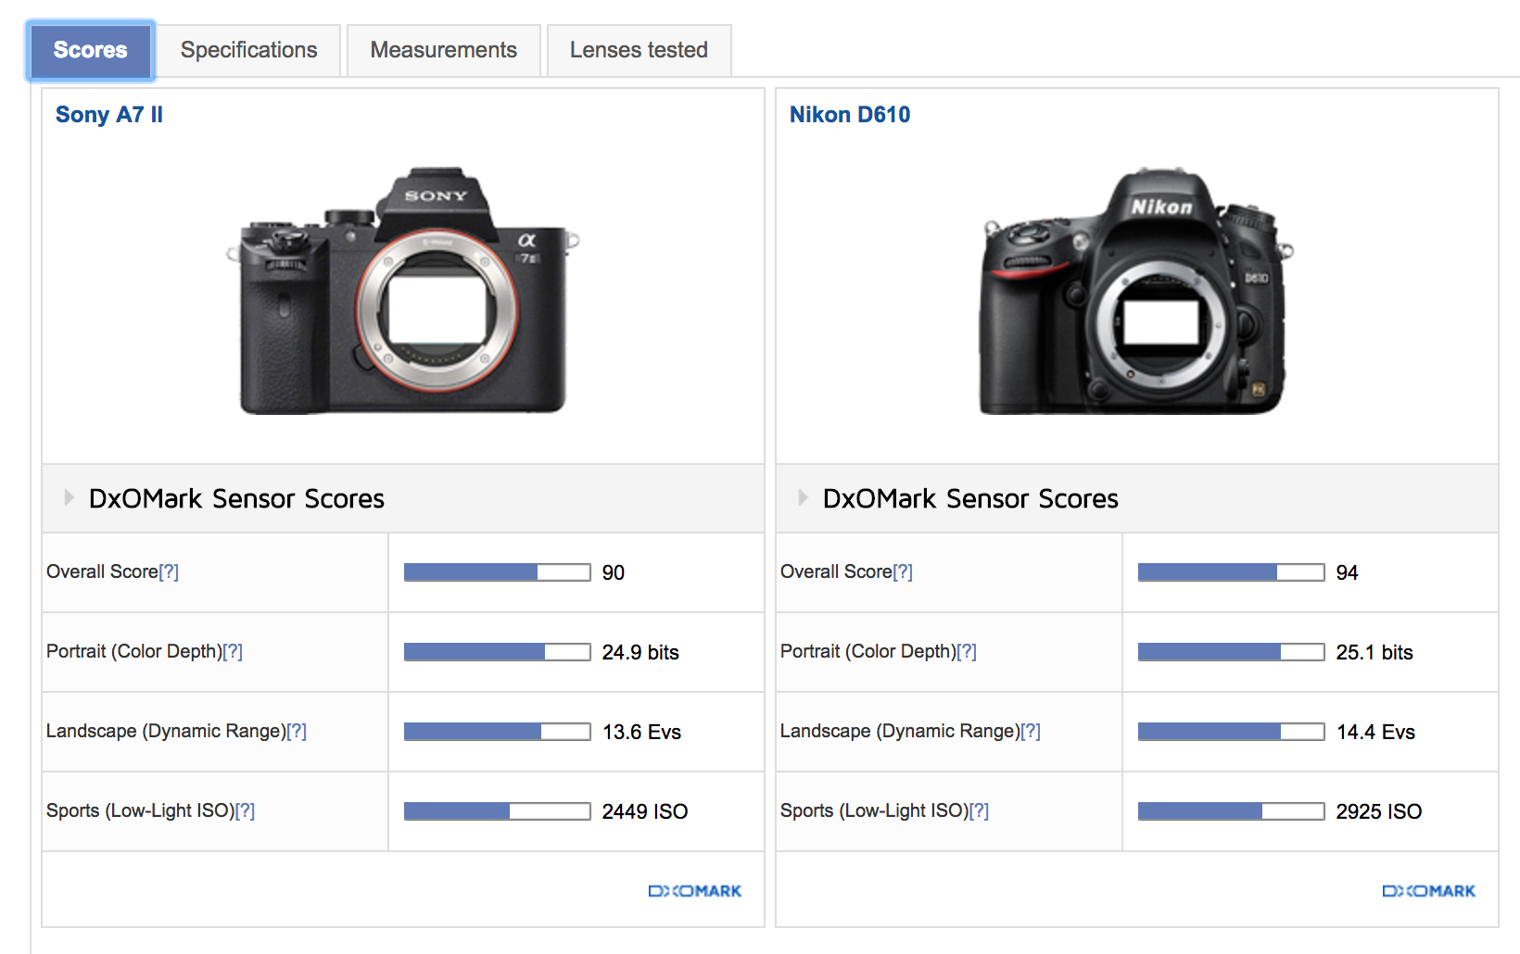Click the Sony A7 II camera image
This screenshot has height=954, width=1520.
403,292
